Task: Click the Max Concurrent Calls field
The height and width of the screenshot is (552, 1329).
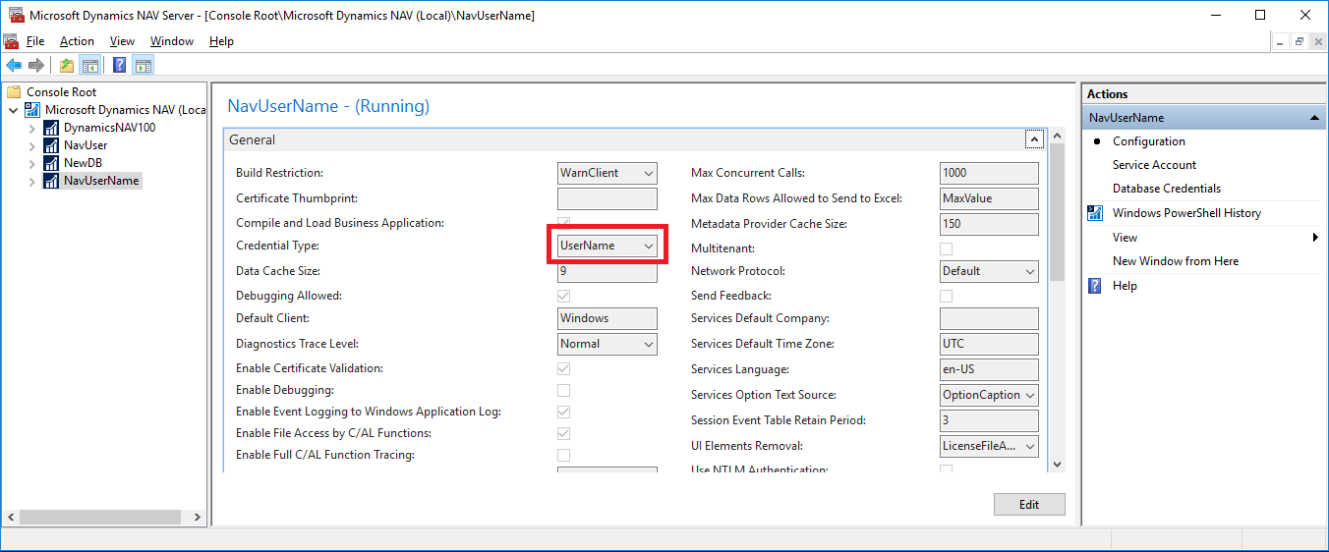Action: [989, 173]
